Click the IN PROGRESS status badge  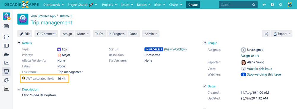click(x=154, y=49)
